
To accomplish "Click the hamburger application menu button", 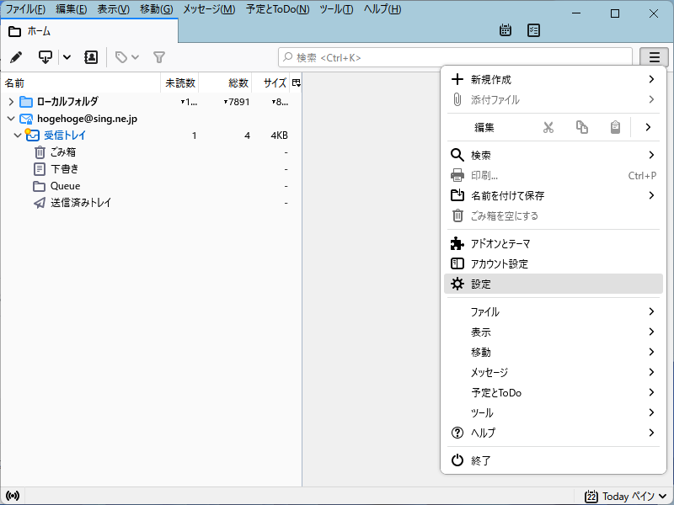I will tap(655, 57).
